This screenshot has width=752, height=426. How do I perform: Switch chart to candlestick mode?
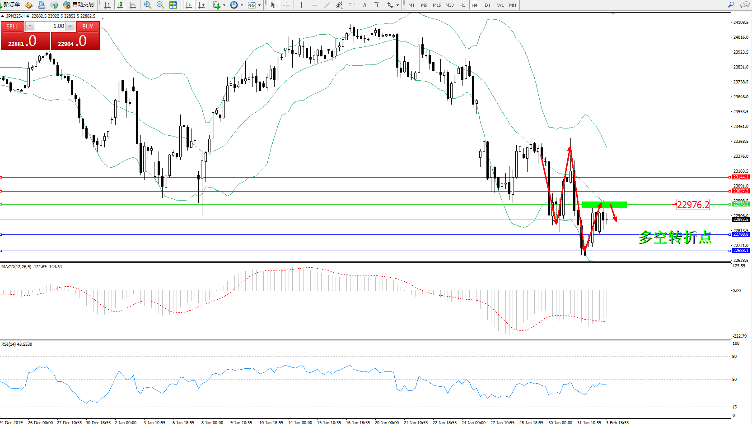click(120, 5)
